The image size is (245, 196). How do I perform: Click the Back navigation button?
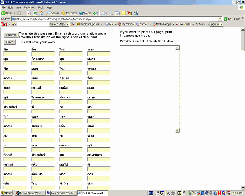coord(7,13)
